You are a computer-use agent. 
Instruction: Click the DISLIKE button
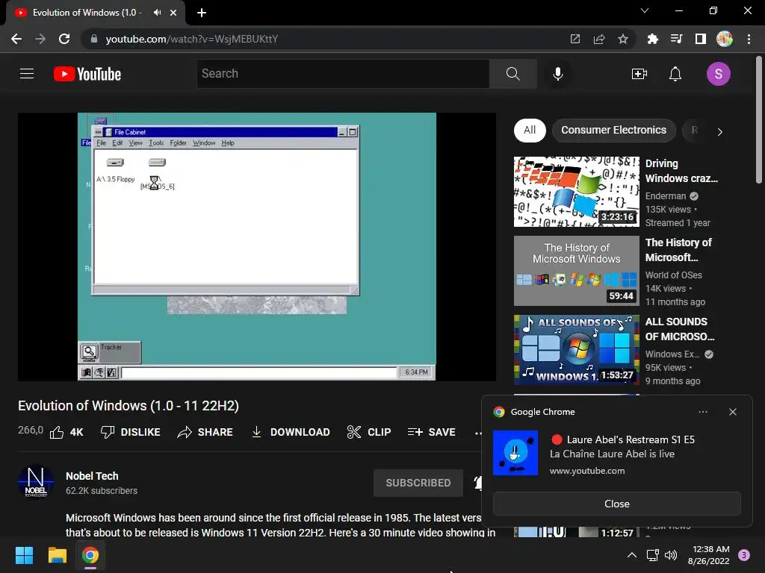130,432
